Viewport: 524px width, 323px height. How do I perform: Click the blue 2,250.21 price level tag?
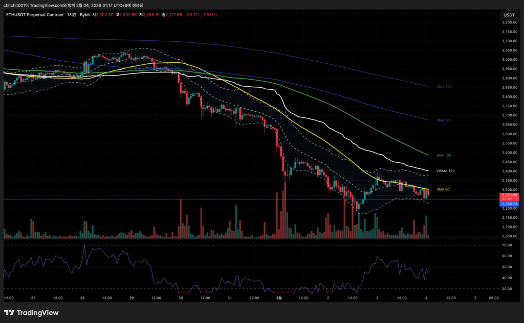[509, 204]
